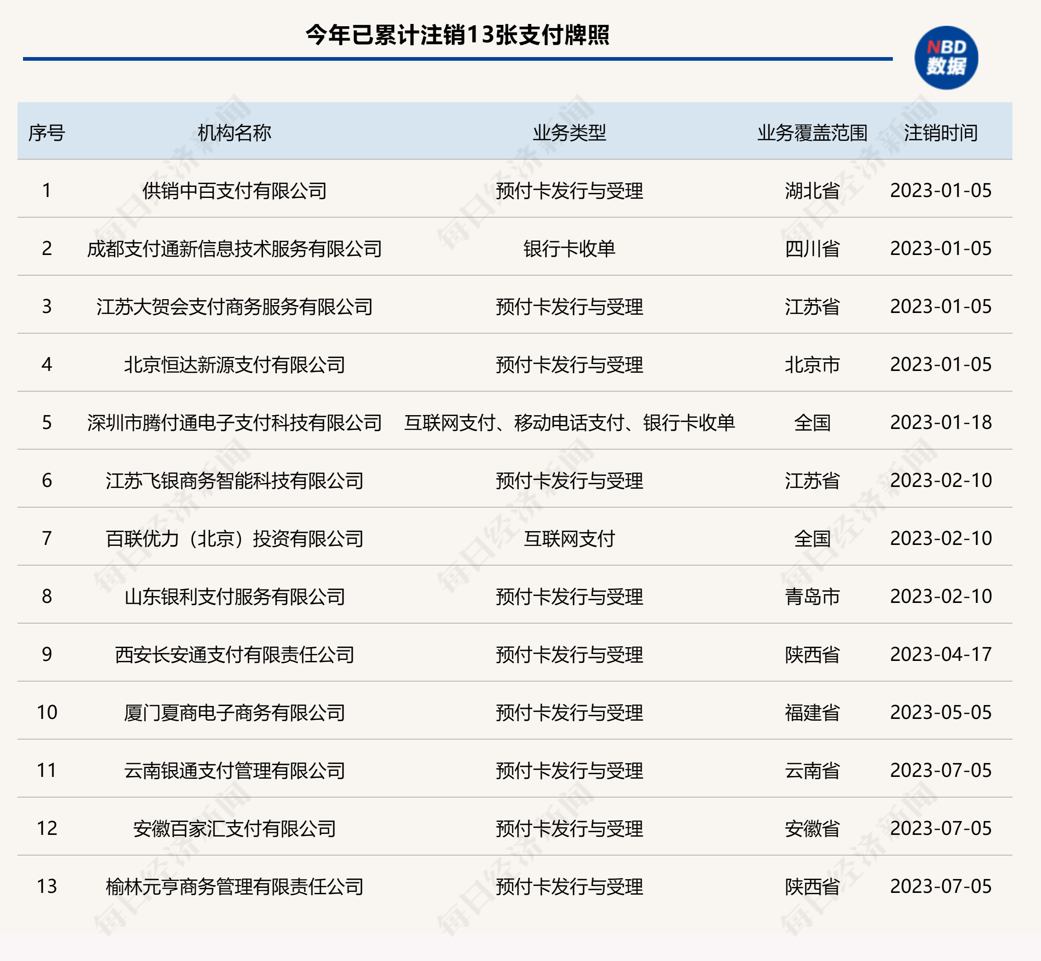Image resolution: width=1041 pixels, height=961 pixels.
Task: Click the NBD数据 round logo
Action: coord(946,58)
